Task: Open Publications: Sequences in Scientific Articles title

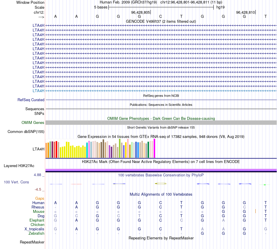Action: [161, 105]
